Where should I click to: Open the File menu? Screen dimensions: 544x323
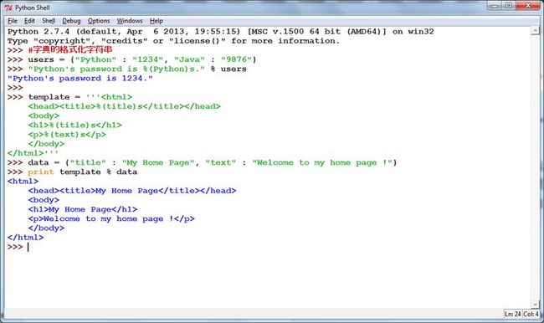[x=13, y=21]
